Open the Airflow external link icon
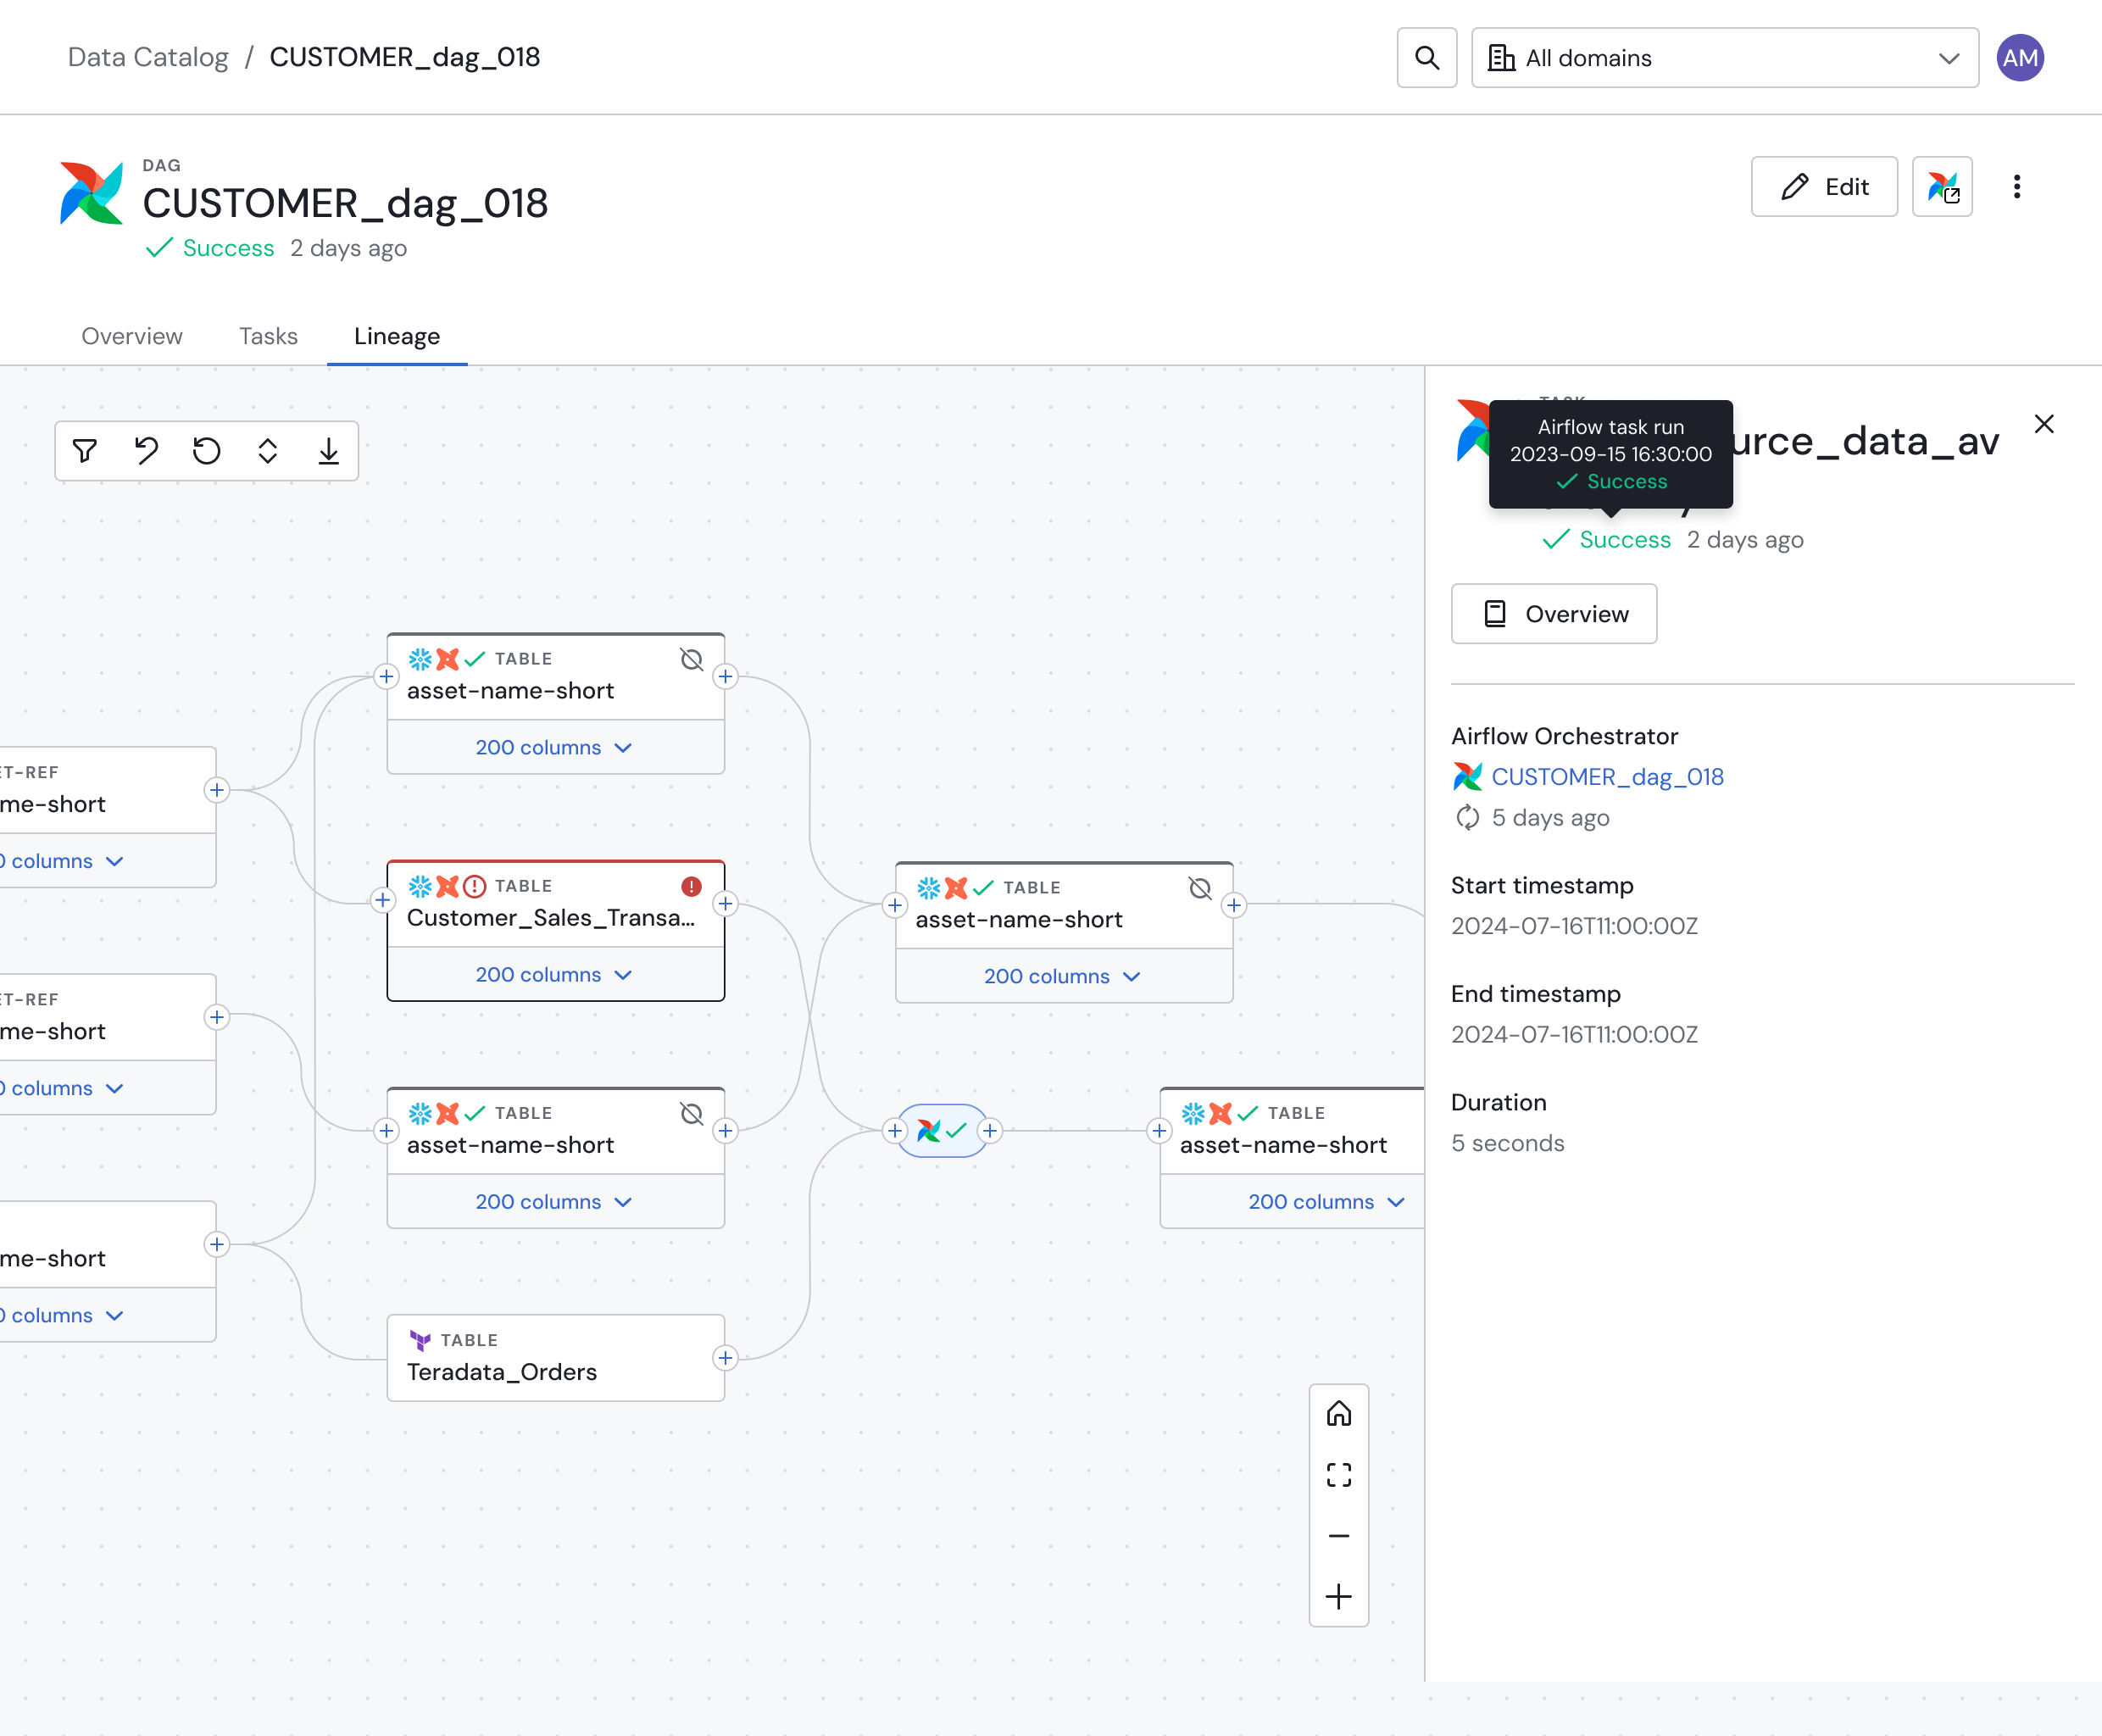 point(1942,186)
